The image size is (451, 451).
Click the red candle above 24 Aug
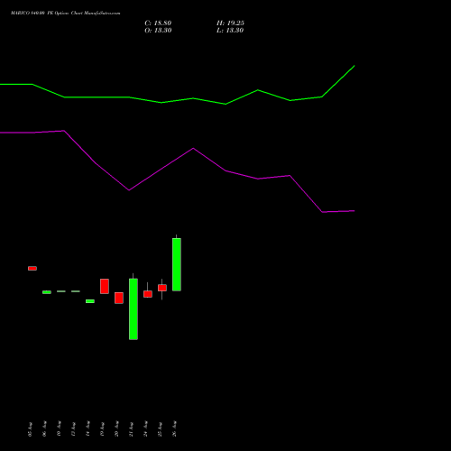click(148, 294)
